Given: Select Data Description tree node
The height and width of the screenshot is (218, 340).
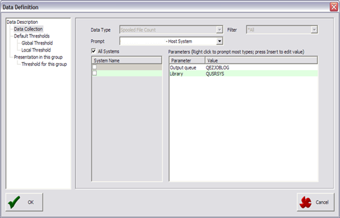Looking at the screenshot, I should (x=22, y=22).
